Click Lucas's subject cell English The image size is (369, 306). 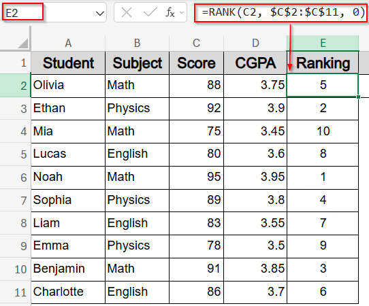[138, 154]
